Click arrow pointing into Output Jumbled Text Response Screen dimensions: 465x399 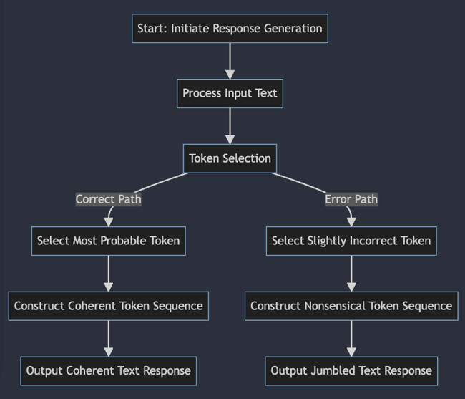(x=351, y=338)
